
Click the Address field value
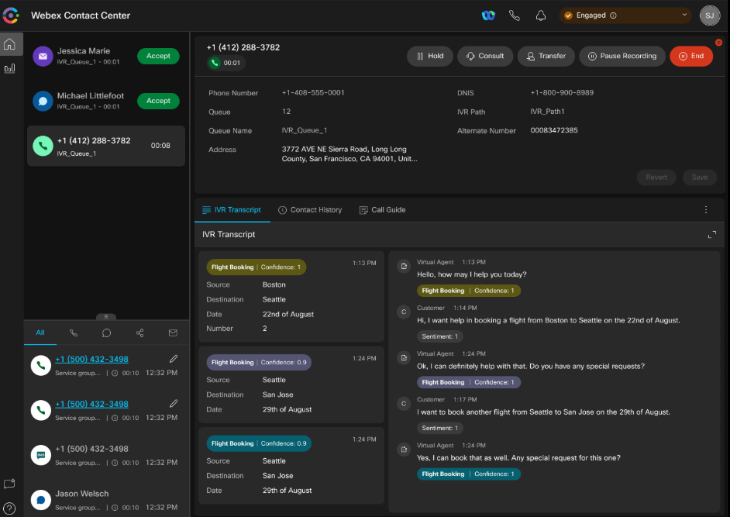point(350,154)
